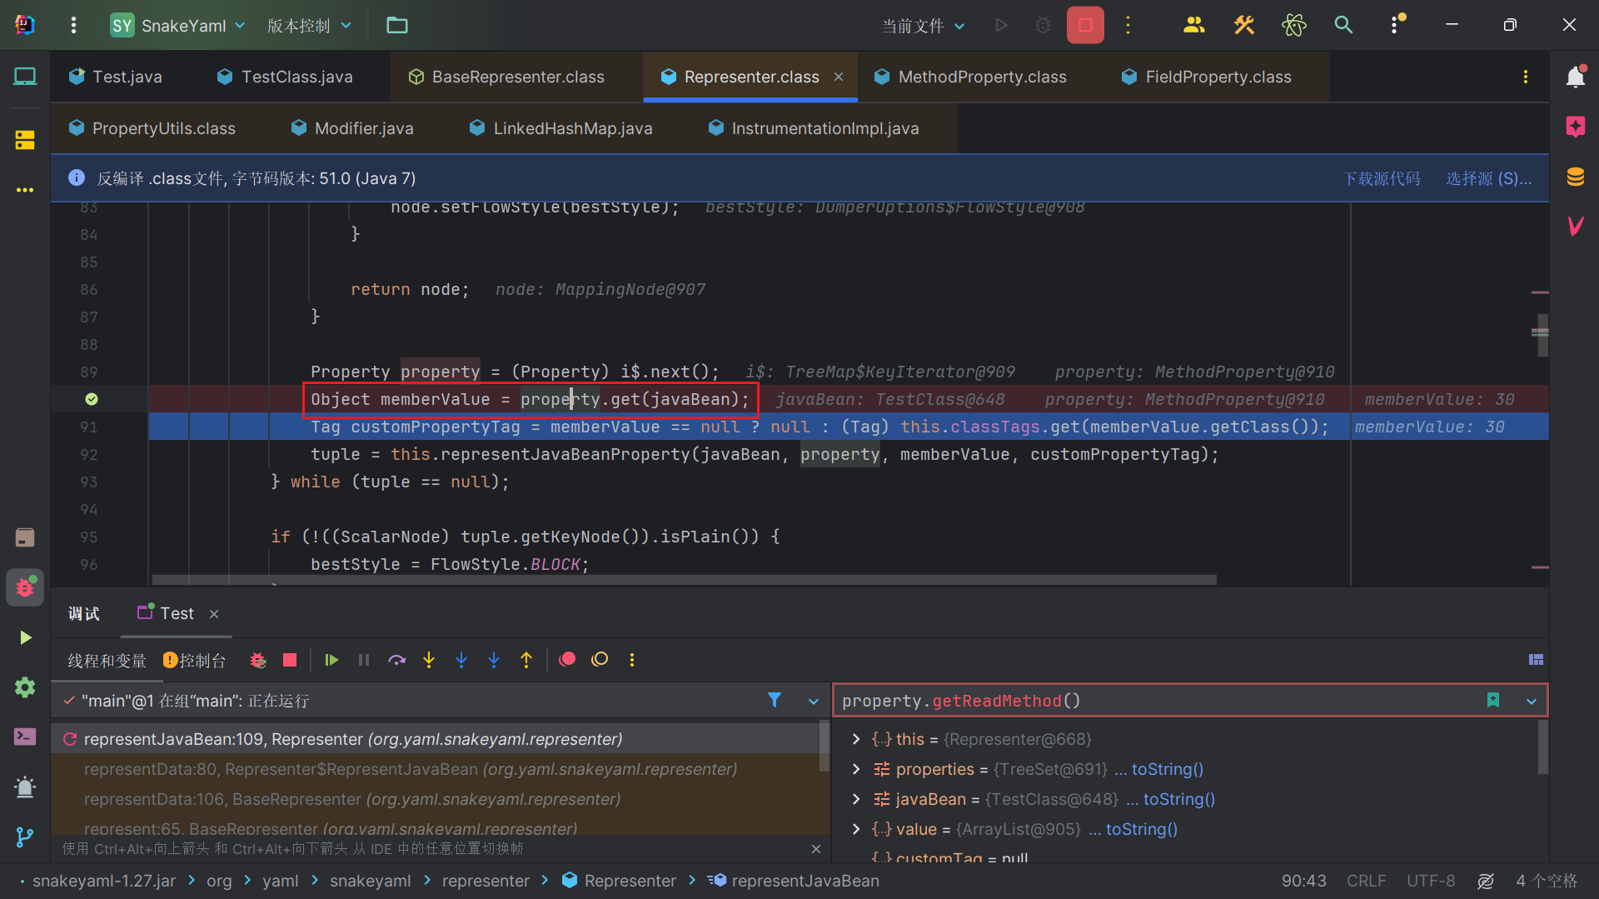Click 选择源 (S)... link
Image resolution: width=1599 pixels, height=899 pixels.
[1488, 178]
